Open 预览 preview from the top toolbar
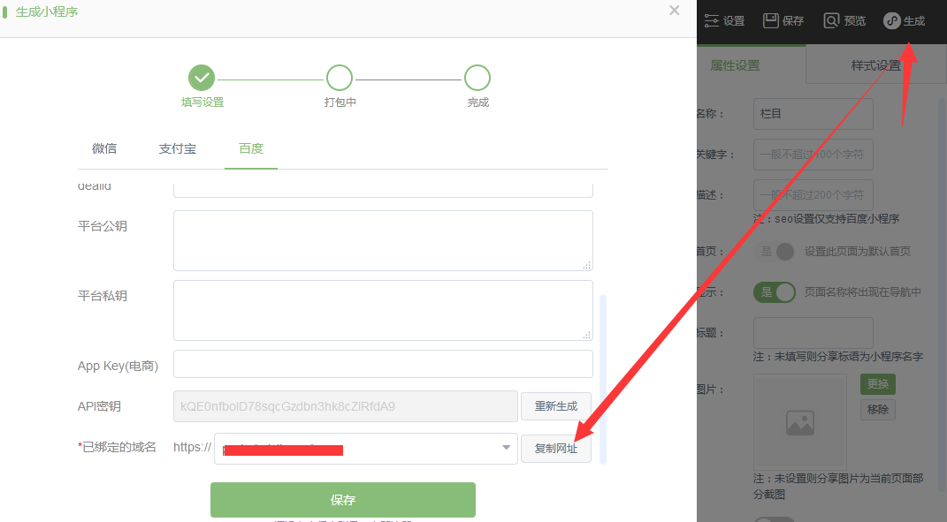Image resolution: width=947 pixels, height=522 pixels. tap(831, 21)
